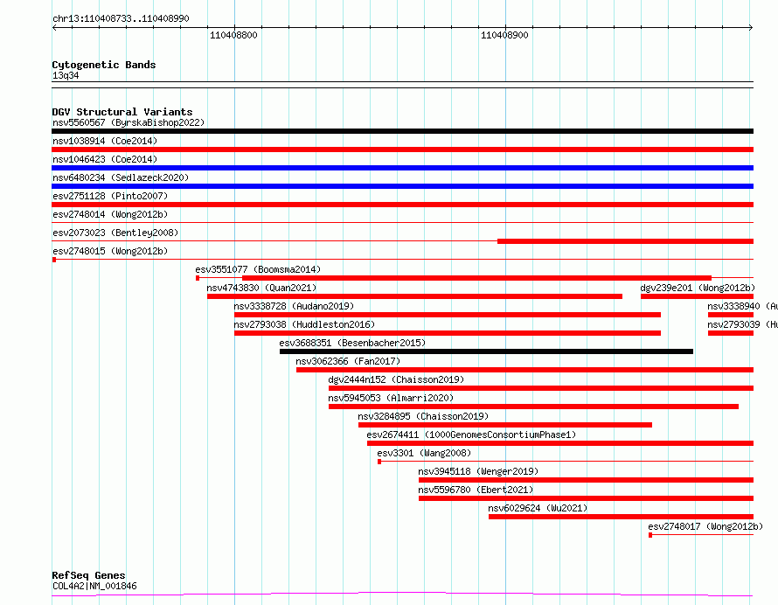Click the DGV Structural Variants track title
The image size is (778, 605).
point(122,112)
